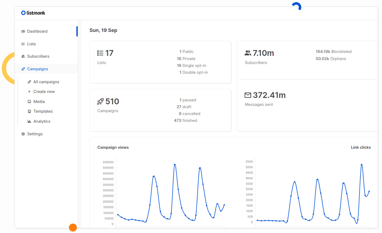Image resolution: width=382 pixels, height=233 pixels.
Task: Open Subscribers via the people icon
Action: (23, 56)
